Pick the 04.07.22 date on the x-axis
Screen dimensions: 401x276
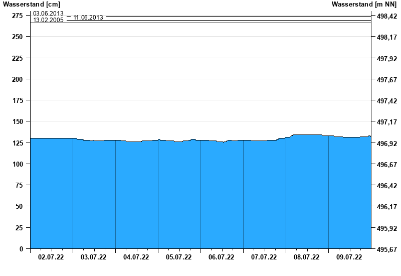tap(136, 257)
